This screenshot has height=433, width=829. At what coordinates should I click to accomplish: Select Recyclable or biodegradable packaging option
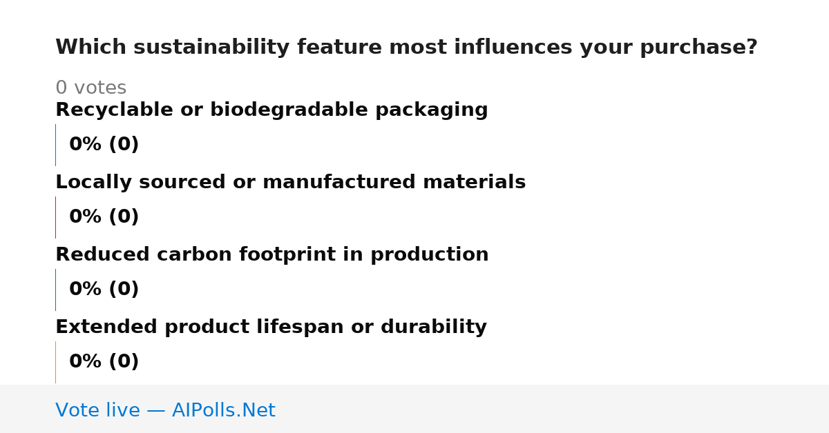[x=271, y=110]
